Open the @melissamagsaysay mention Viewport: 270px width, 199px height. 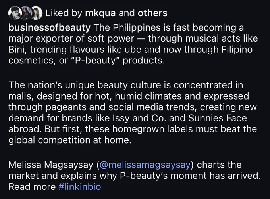coord(145,165)
